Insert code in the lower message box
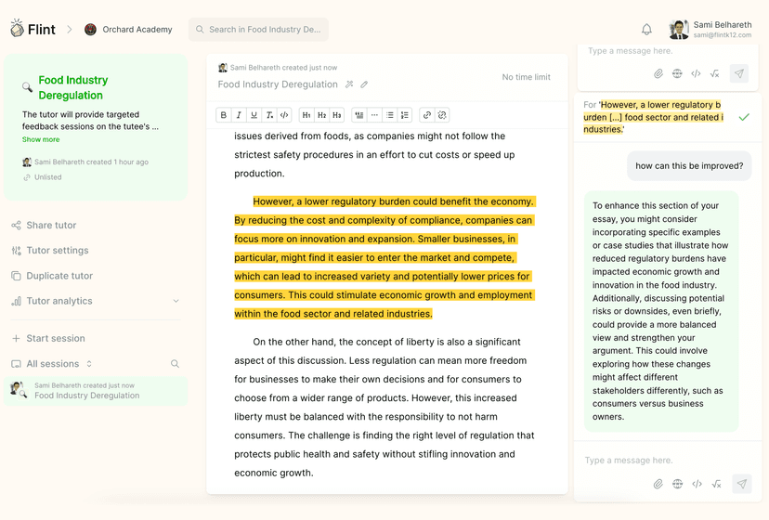This screenshot has height=520, width=769. (697, 484)
